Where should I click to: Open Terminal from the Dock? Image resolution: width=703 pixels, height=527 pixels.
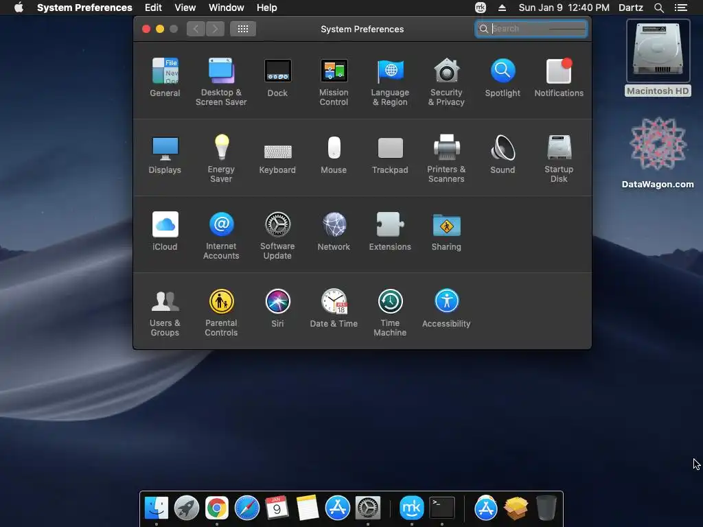pos(442,508)
